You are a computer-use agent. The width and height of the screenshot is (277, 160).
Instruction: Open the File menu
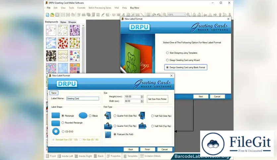[x=49, y=8]
